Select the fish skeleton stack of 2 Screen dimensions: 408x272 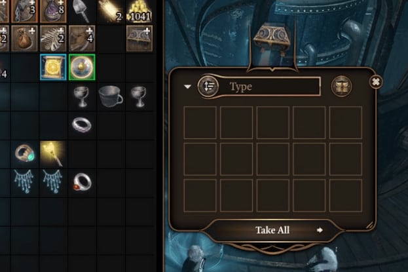coord(53,39)
